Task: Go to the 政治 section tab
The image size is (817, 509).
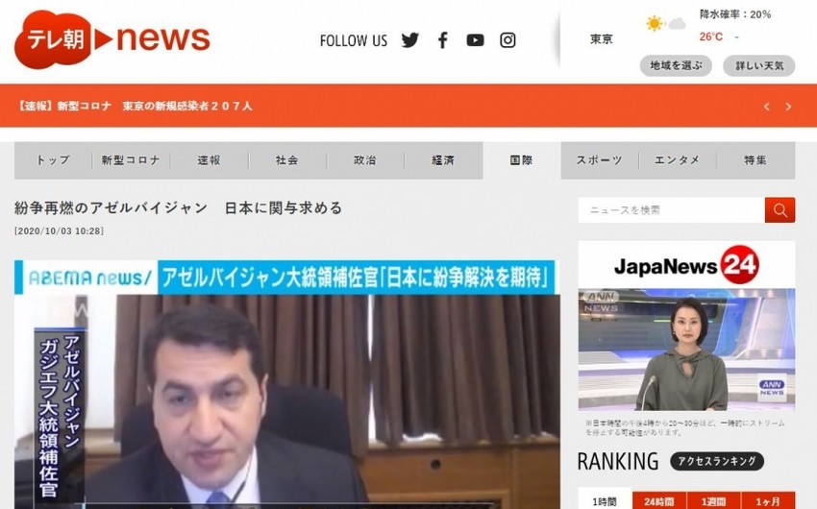Action: pyautogui.click(x=364, y=160)
